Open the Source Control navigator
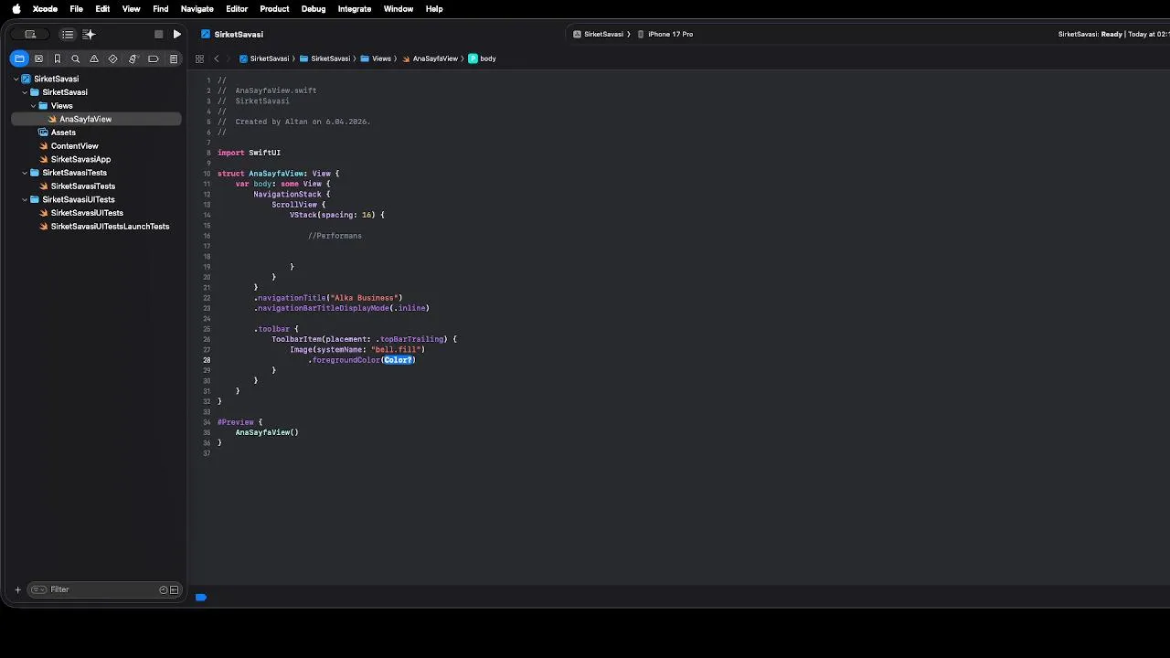Screen dimensions: 1170x658 (x=38, y=58)
